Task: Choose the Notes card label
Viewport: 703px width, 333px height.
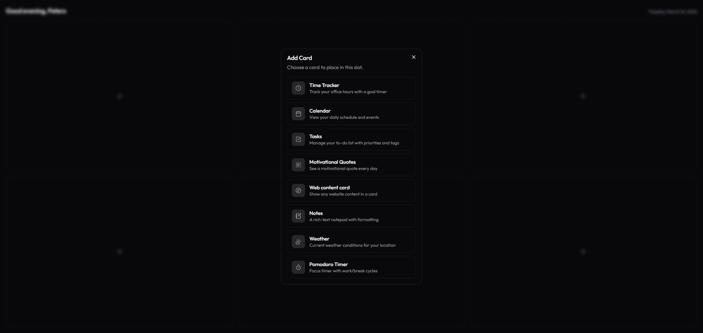Action: point(316,213)
